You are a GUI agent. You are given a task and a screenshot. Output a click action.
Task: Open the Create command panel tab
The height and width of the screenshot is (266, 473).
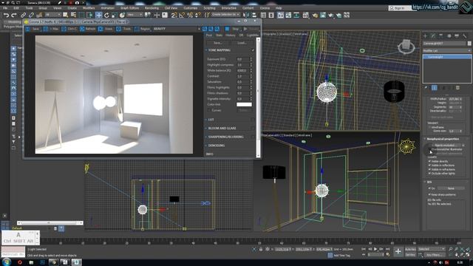tap(426, 36)
